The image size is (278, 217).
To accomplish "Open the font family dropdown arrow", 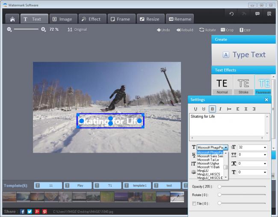I will (x=226, y=148).
